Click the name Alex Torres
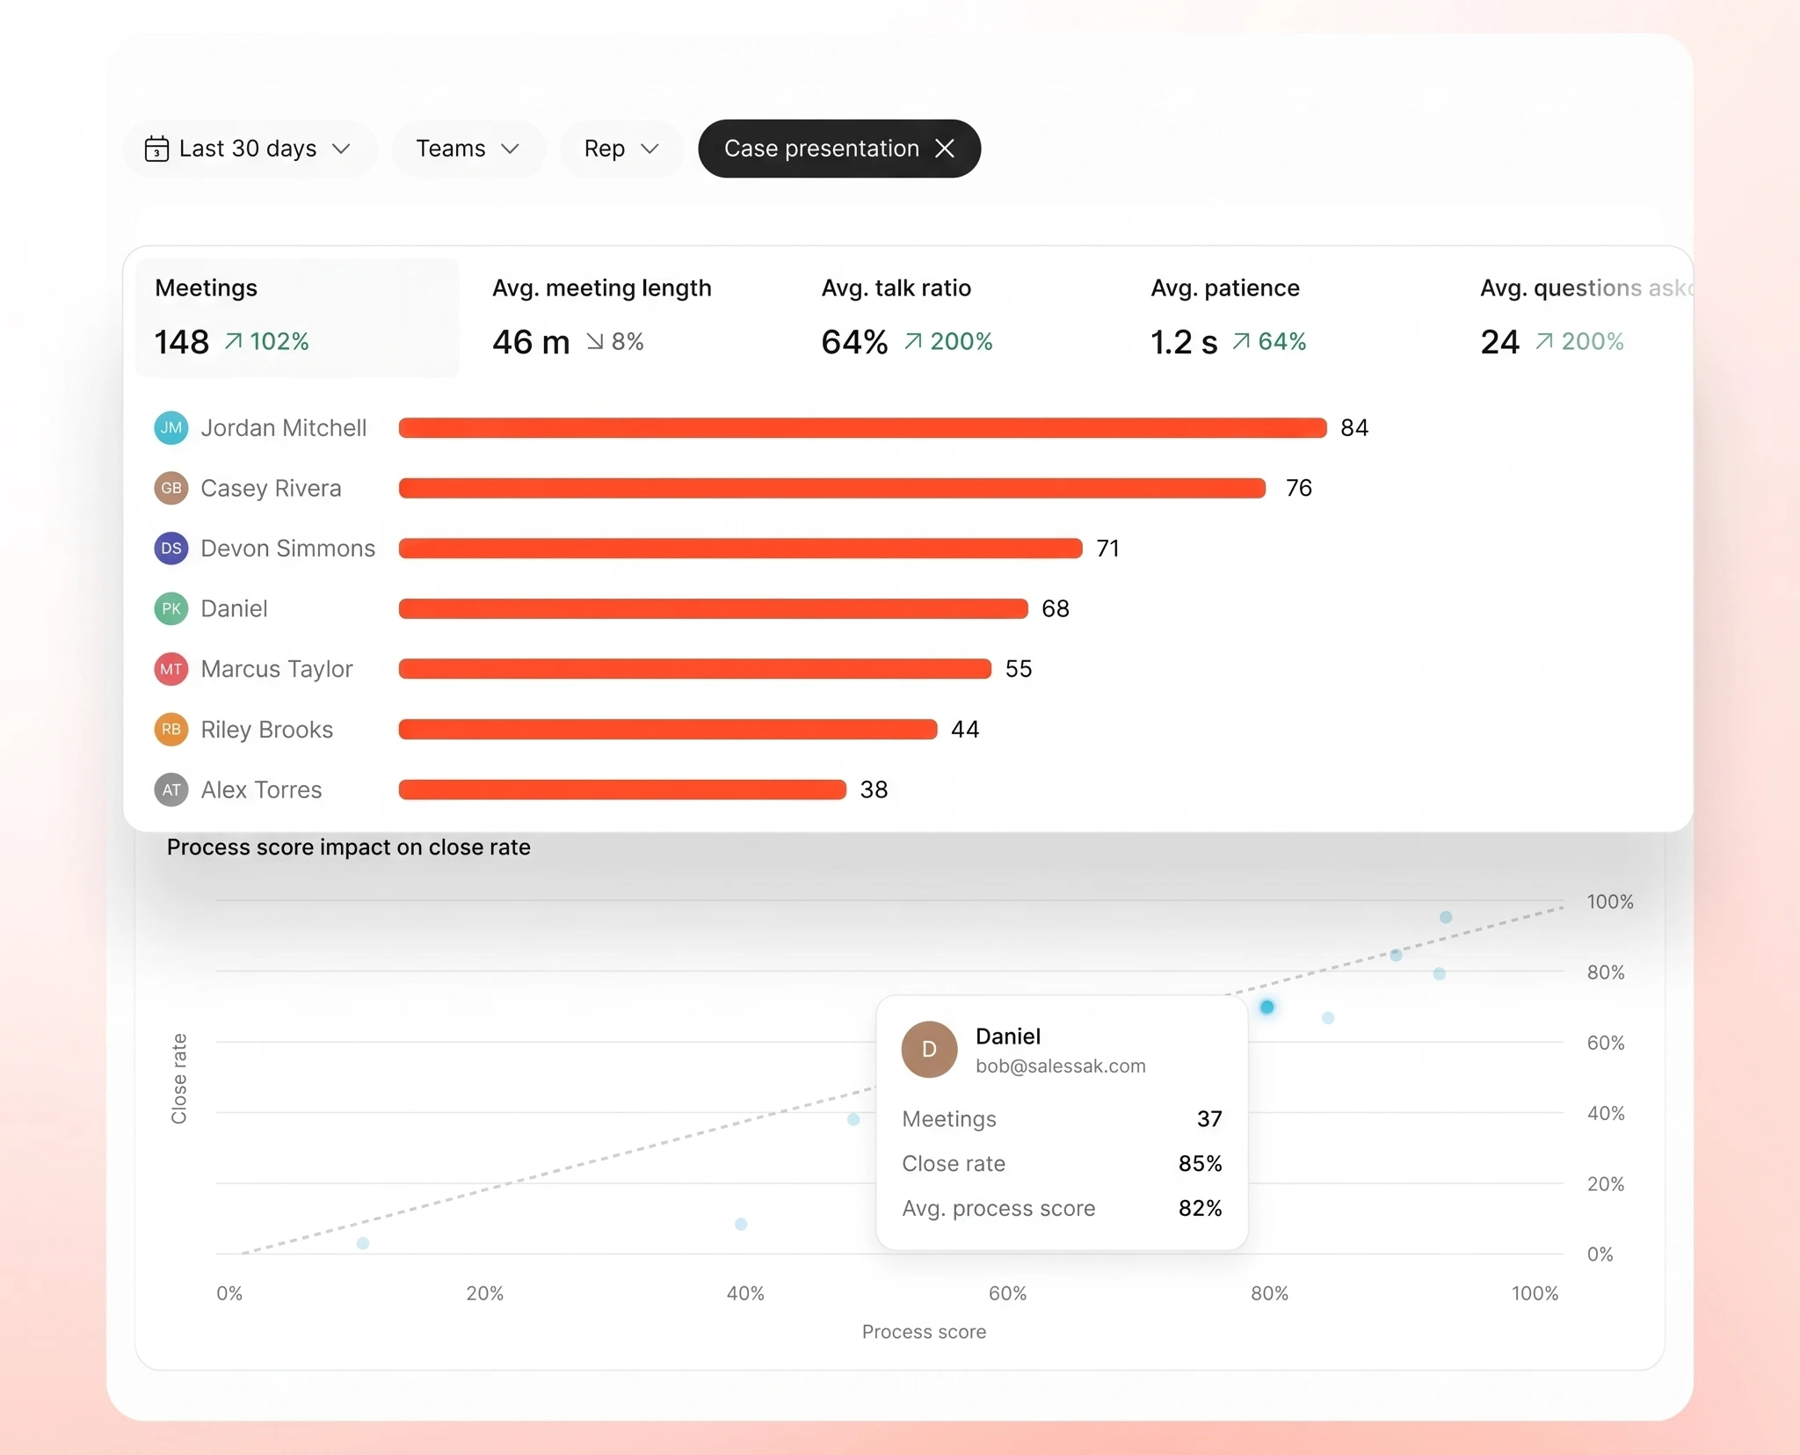The width and height of the screenshot is (1800, 1455). (262, 789)
